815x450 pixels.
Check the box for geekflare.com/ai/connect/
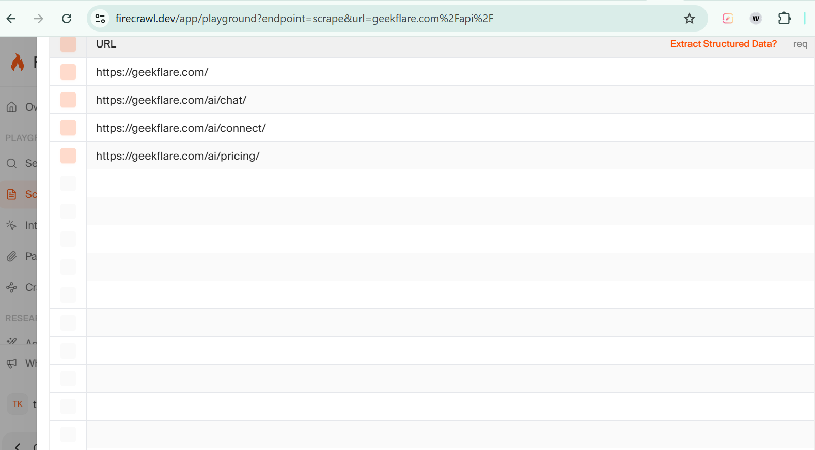pyautogui.click(x=68, y=128)
